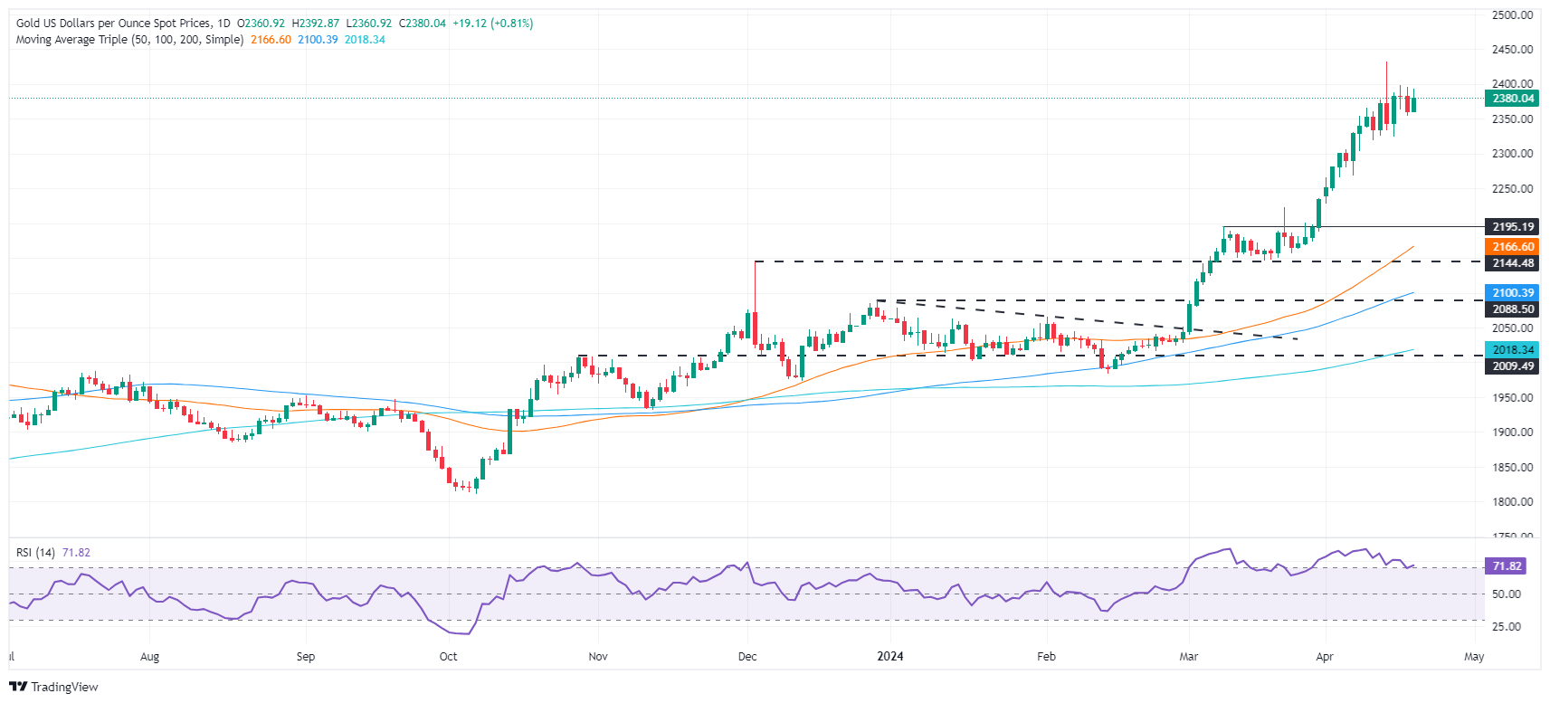The image size is (1550, 703).
Task: Click the black 2144.48 level tag
Action: tap(1512, 262)
